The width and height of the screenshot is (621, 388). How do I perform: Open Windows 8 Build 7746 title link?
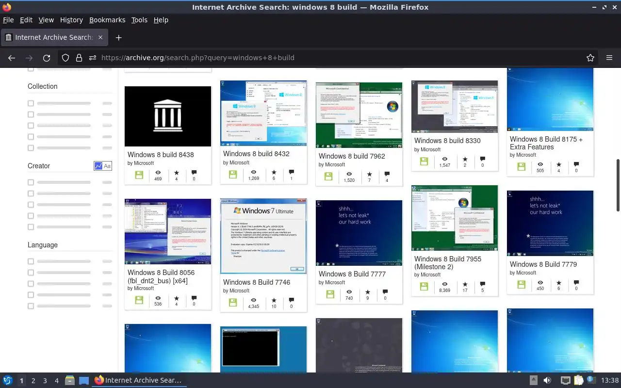pos(257,282)
